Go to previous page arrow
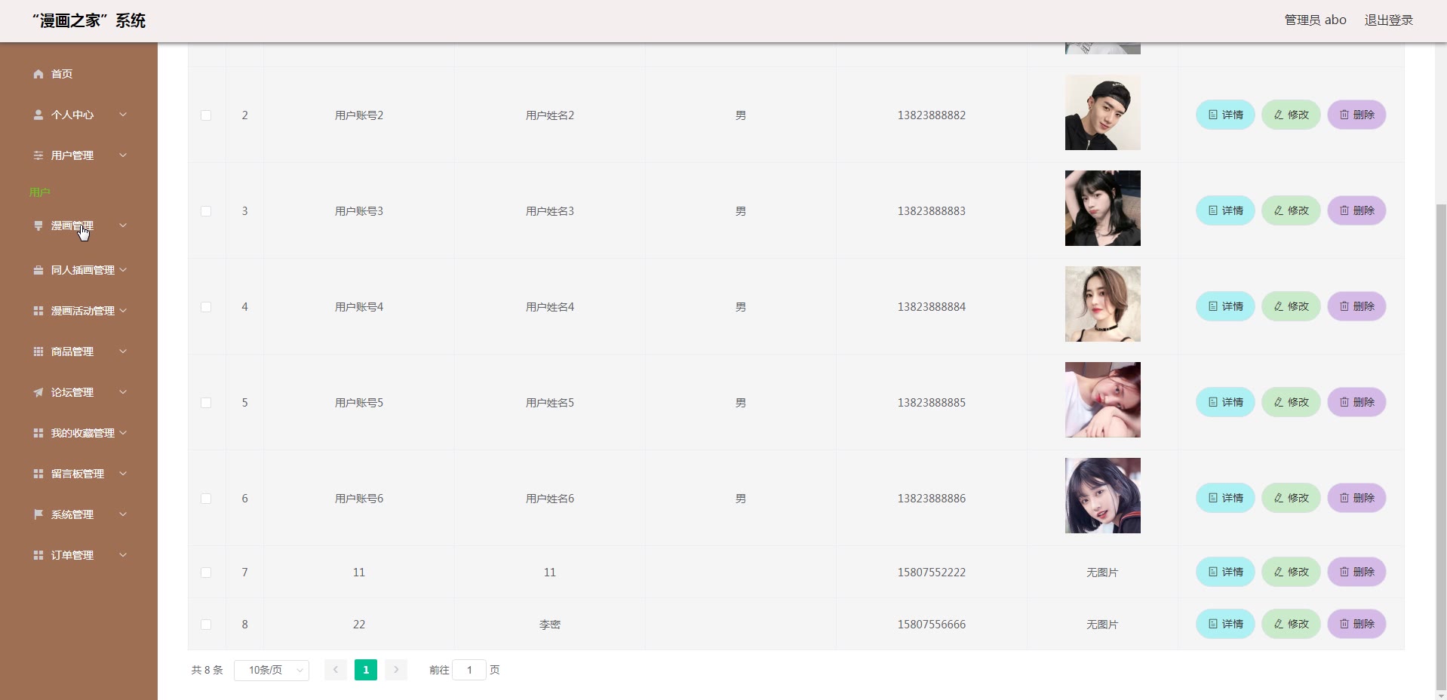This screenshot has height=700, width=1447. [x=336, y=670]
